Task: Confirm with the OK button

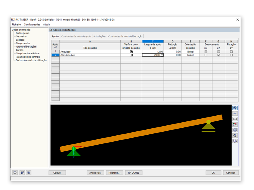Action: click(x=213, y=173)
